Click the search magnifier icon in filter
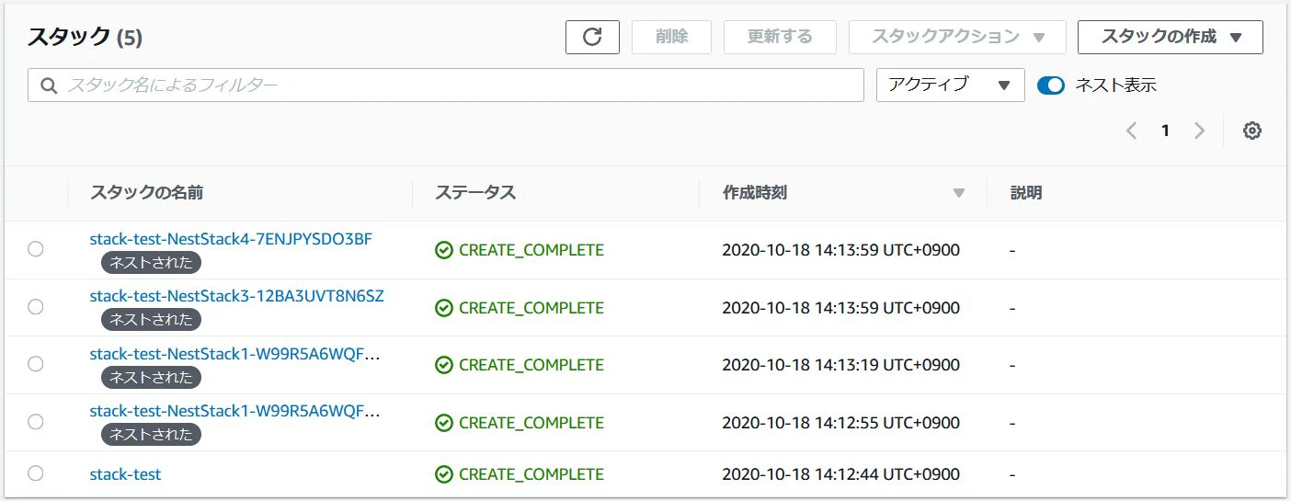Viewport: 1291px width, 501px height. [49, 85]
